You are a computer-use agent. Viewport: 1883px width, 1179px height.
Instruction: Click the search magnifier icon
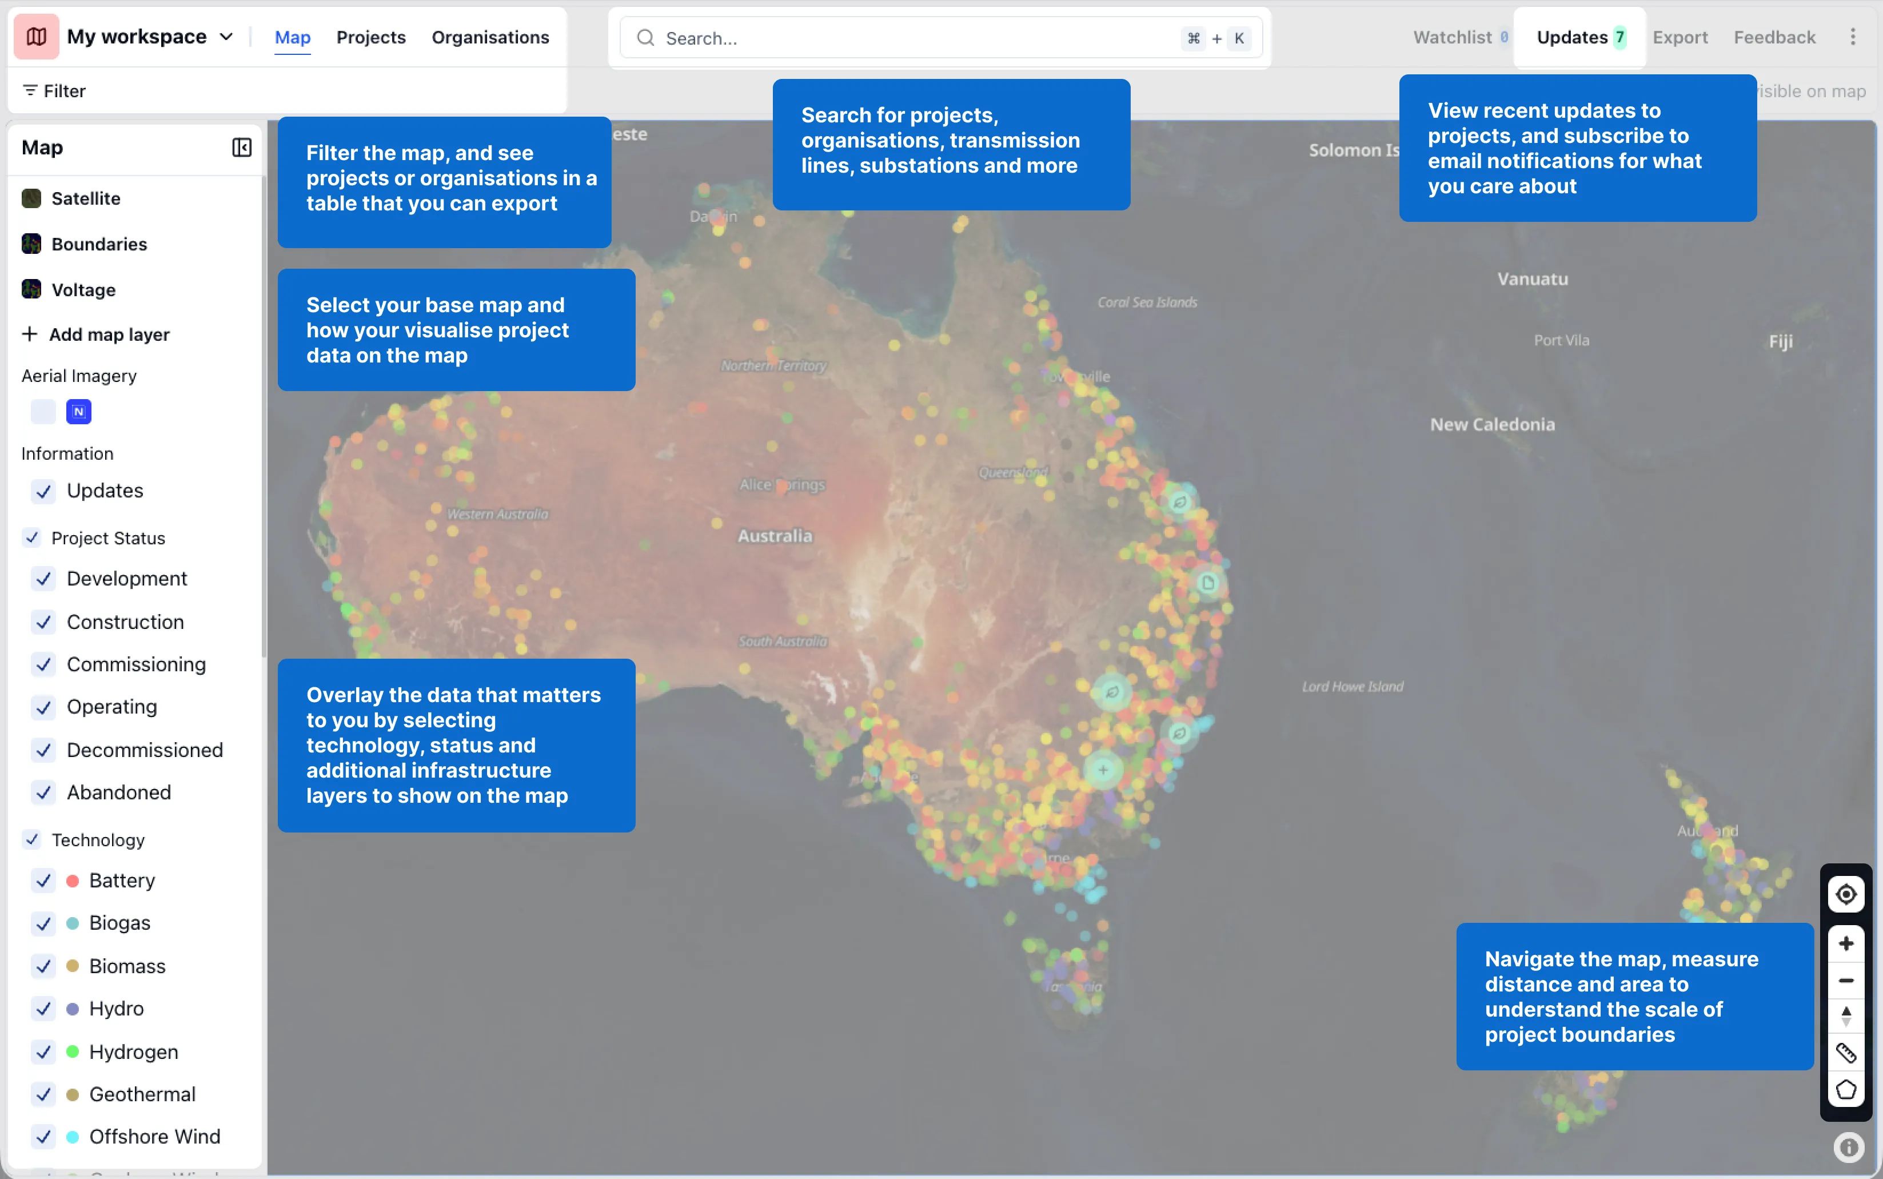click(645, 38)
